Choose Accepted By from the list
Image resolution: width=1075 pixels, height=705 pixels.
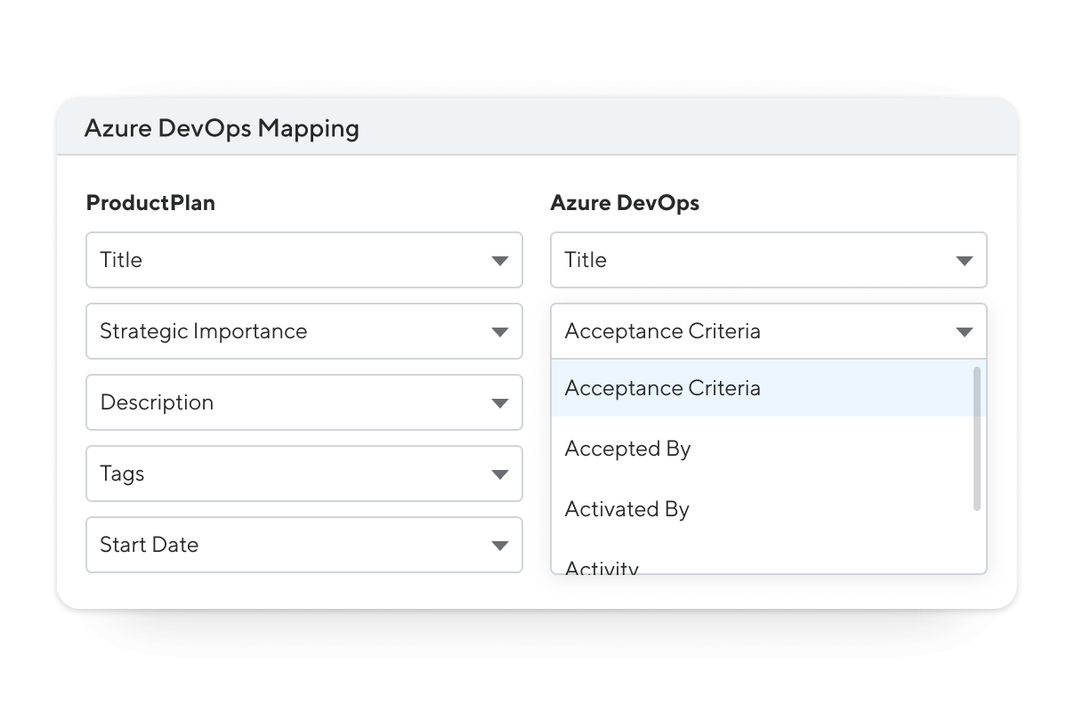[x=762, y=449]
